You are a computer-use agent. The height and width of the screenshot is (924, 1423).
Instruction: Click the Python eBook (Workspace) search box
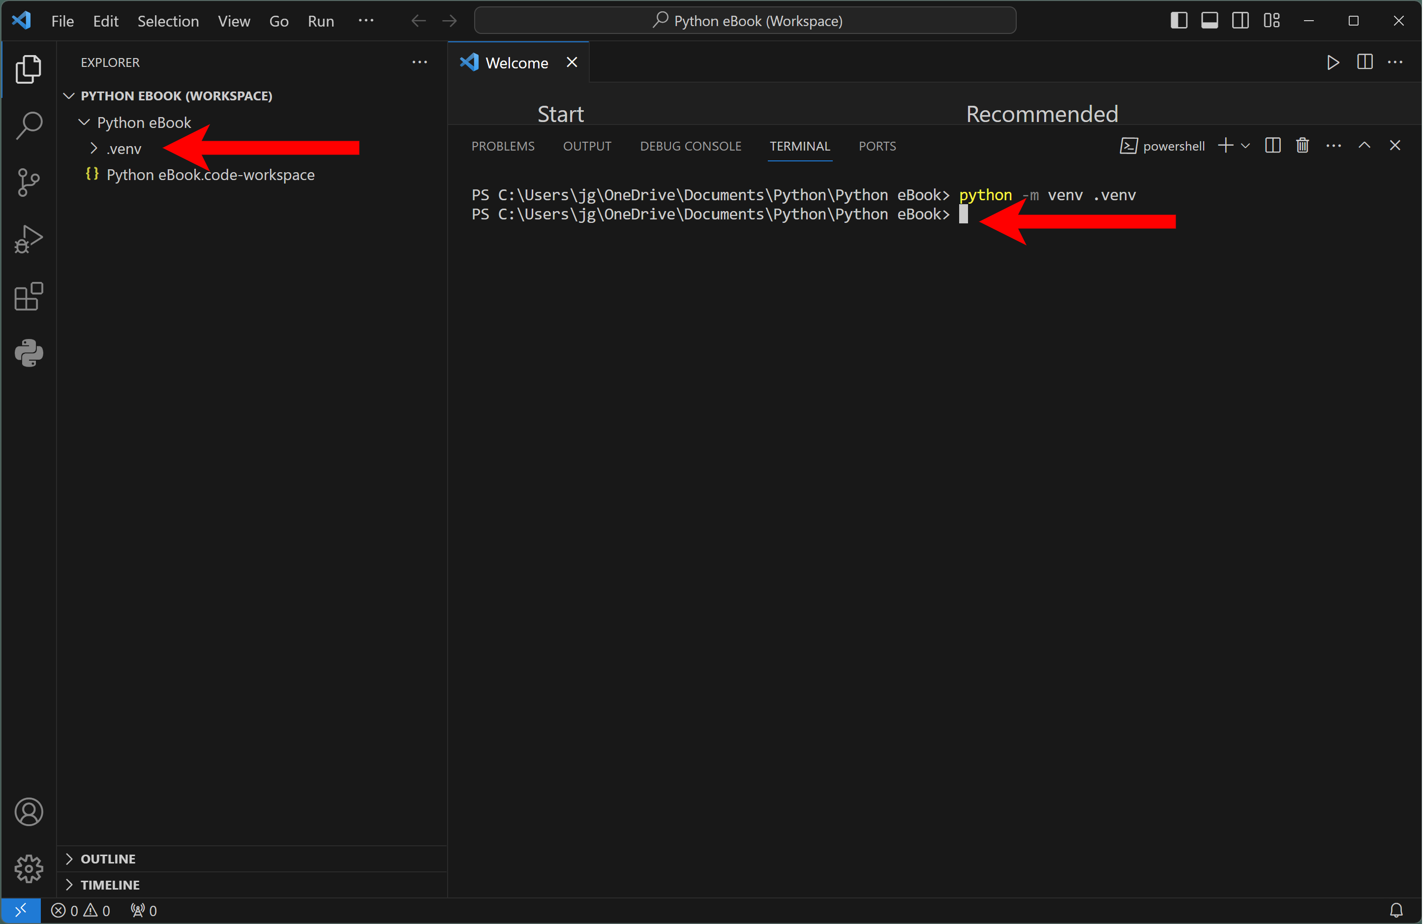745,21
